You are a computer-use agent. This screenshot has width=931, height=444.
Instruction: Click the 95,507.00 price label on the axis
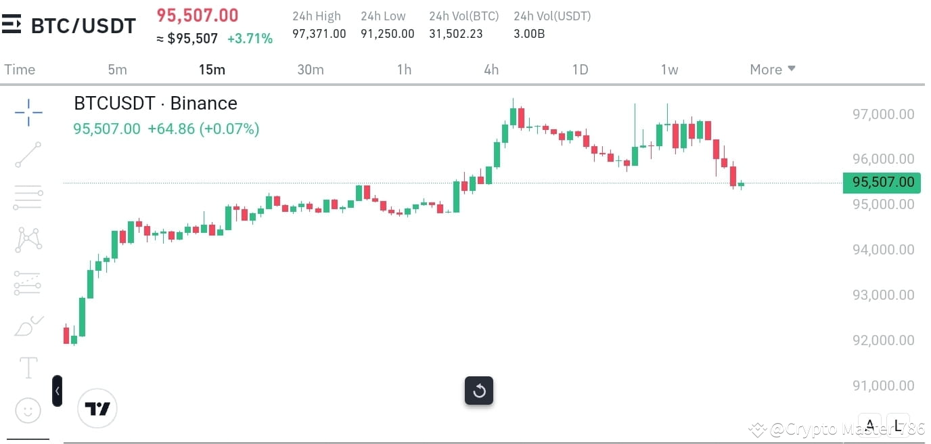tap(882, 182)
